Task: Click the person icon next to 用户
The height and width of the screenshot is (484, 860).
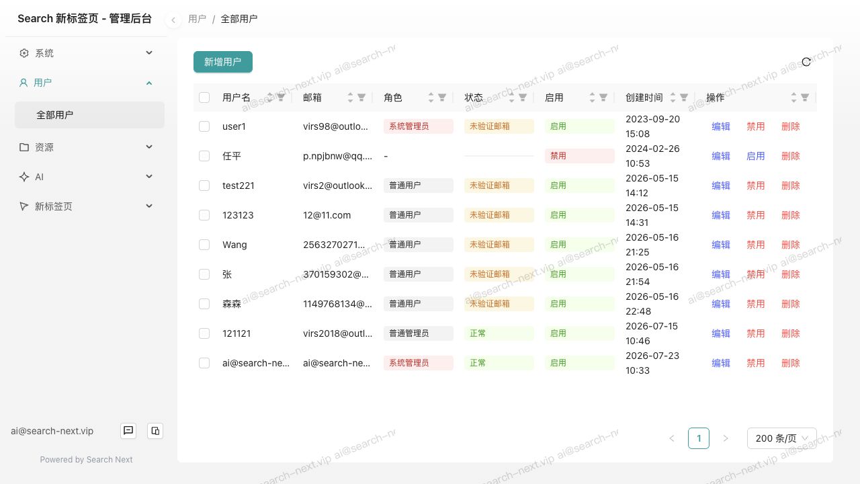Action: tap(24, 83)
